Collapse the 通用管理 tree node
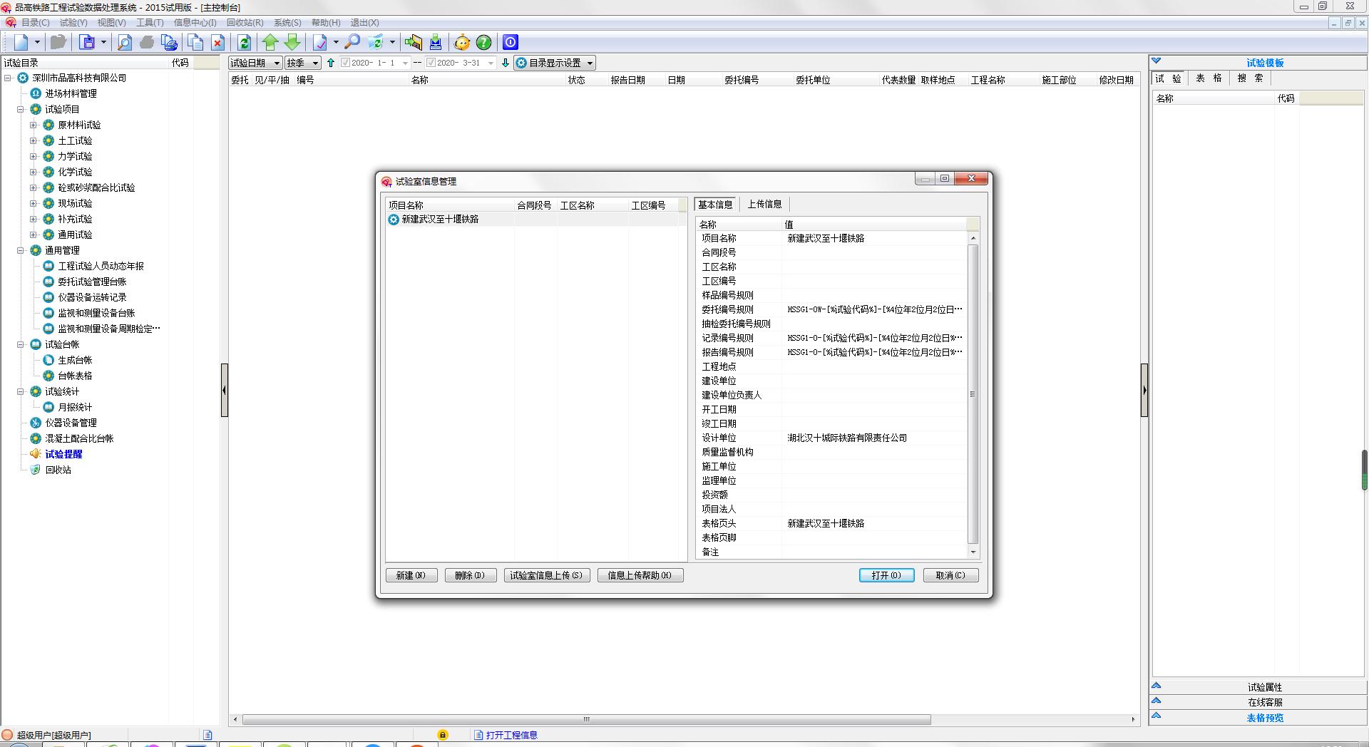This screenshot has height=747, width=1369. click(20, 250)
